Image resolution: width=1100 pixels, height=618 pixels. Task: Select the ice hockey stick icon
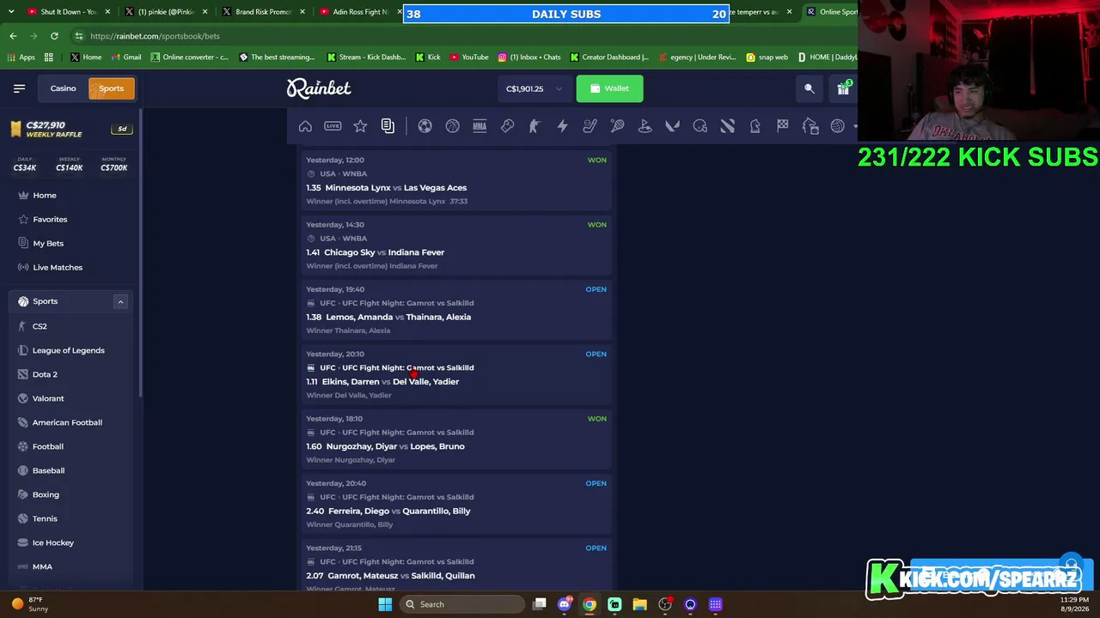pos(590,126)
